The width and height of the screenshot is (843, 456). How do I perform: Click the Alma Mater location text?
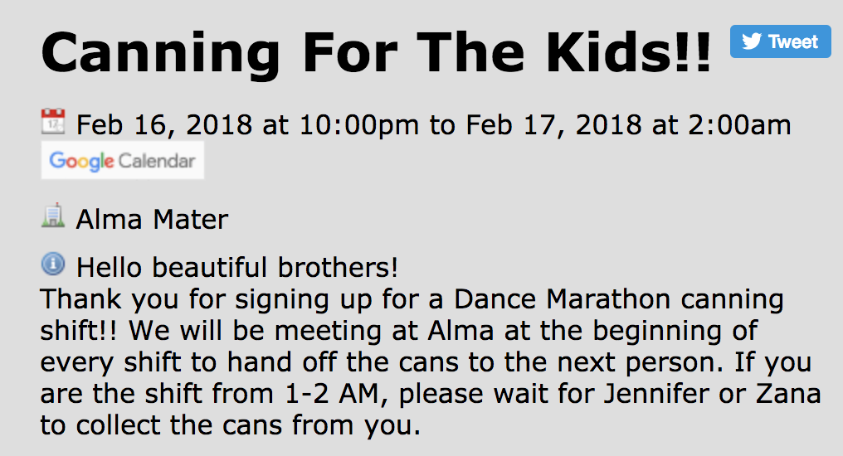[152, 220]
